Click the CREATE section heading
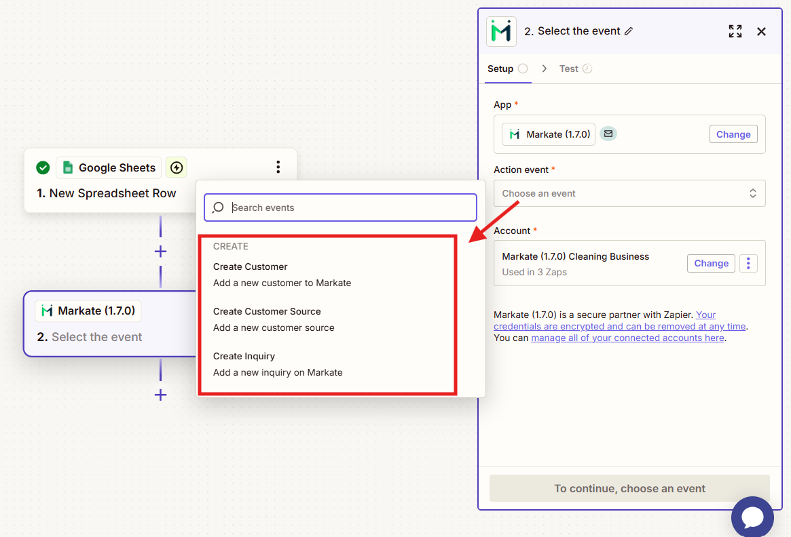 231,246
